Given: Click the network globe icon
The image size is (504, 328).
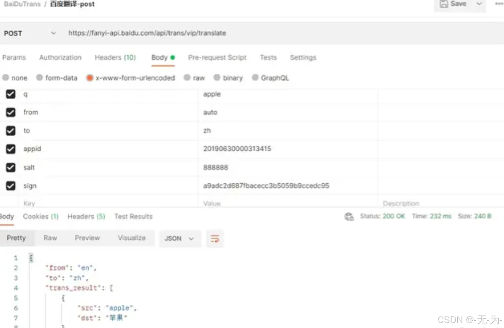Looking at the screenshot, I should [349, 217].
